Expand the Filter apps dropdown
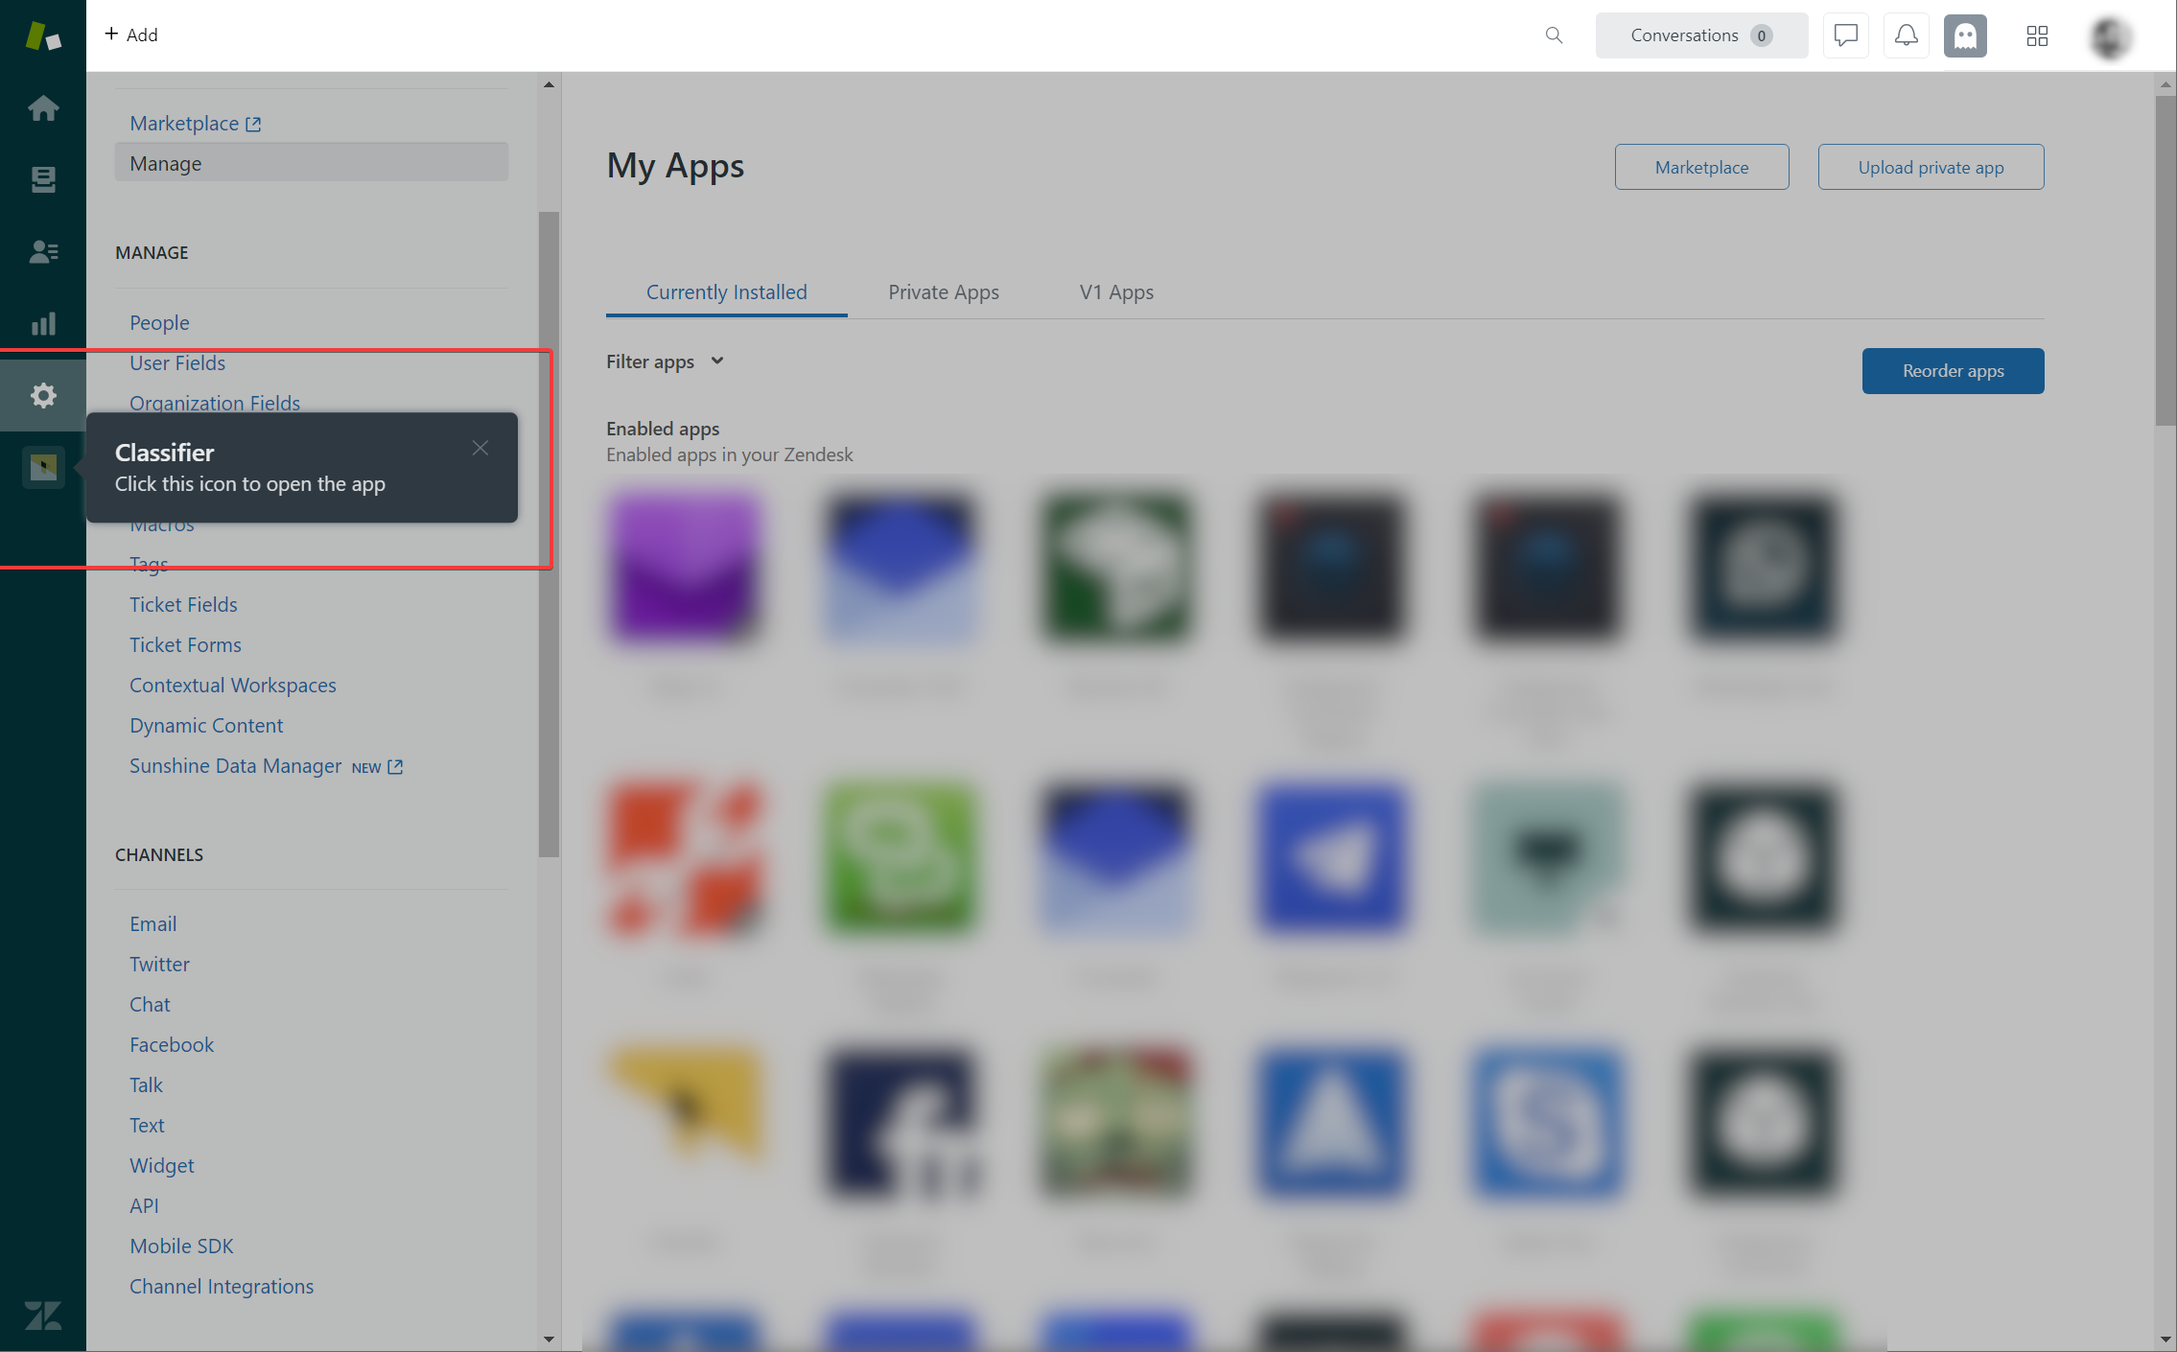Viewport: 2177px width, 1352px height. tap(665, 361)
